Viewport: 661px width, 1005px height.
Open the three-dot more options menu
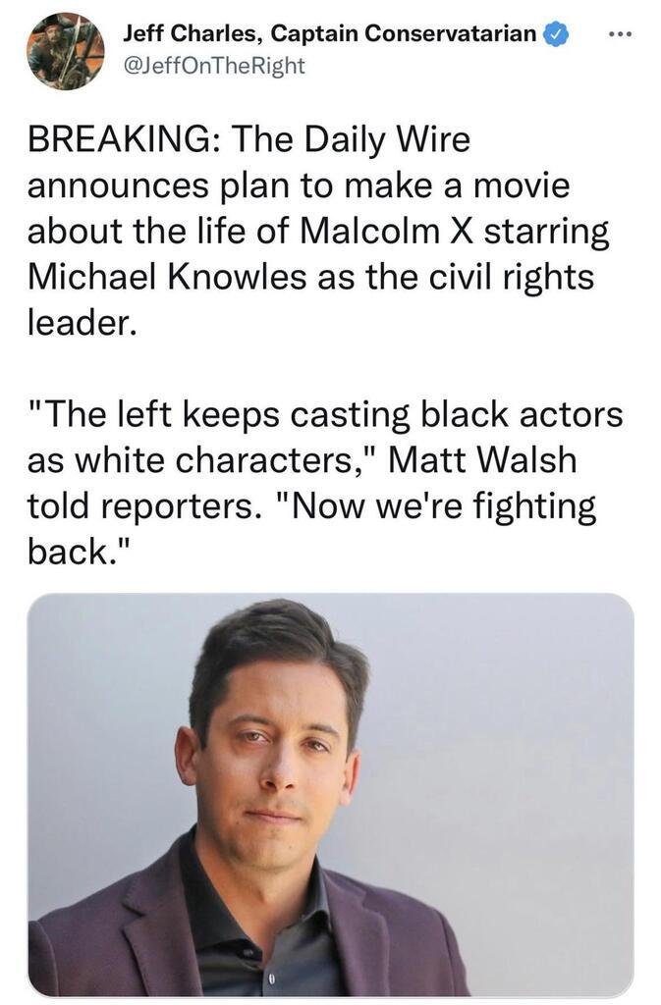point(620,34)
